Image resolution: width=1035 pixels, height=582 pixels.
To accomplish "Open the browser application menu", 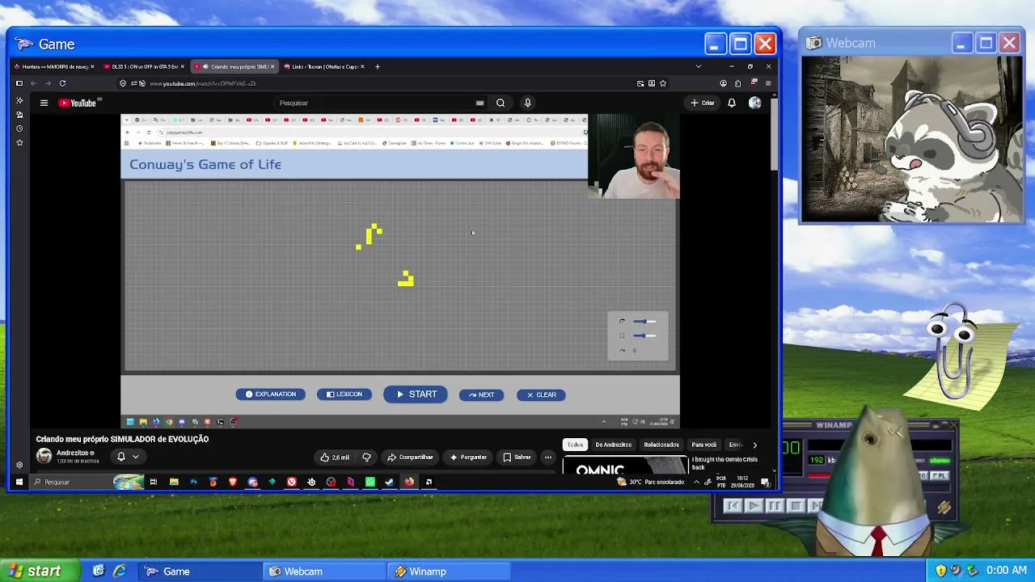I will click(x=768, y=83).
